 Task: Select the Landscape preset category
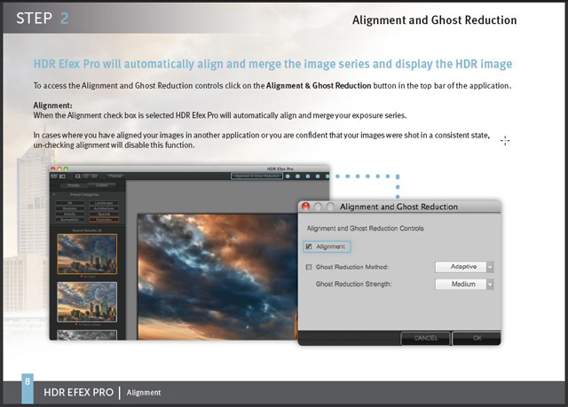pos(104,203)
